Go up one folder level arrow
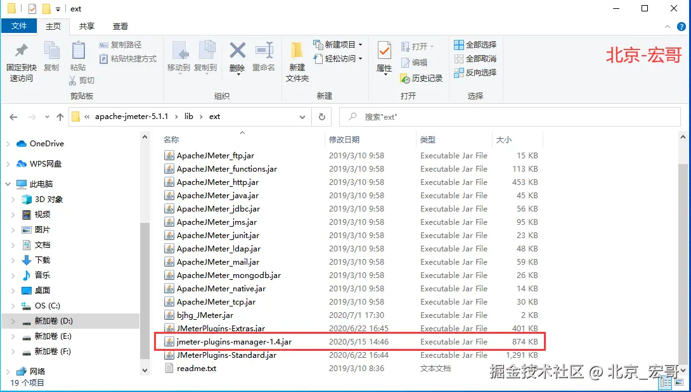The width and height of the screenshot is (691, 392). (60, 117)
